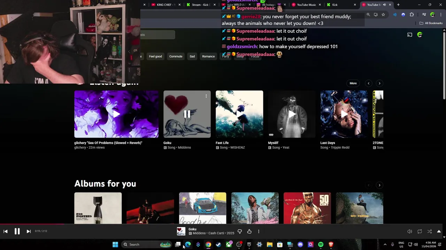Open Epic Games Launcher from taskbar
This screenshot has height=250, width=446.
[x=249, y=244]
